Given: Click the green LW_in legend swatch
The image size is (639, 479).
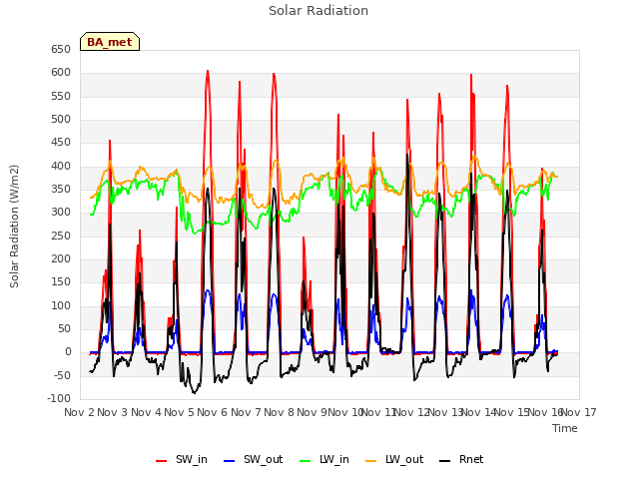Looking at the screenshot, I should pyautogui.click(x=306, y=461).
